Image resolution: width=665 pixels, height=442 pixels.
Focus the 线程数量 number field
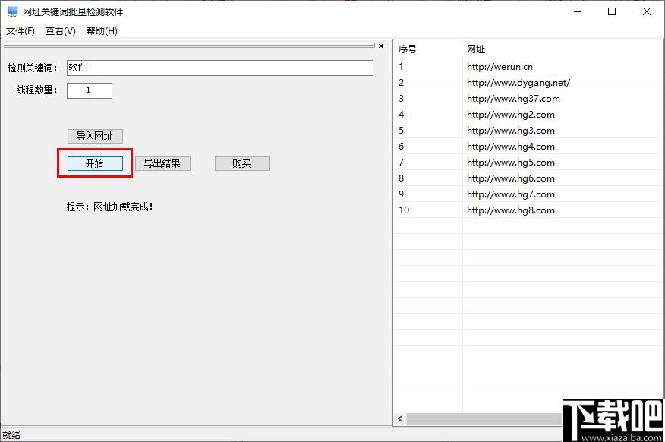[x=89, y=90]
